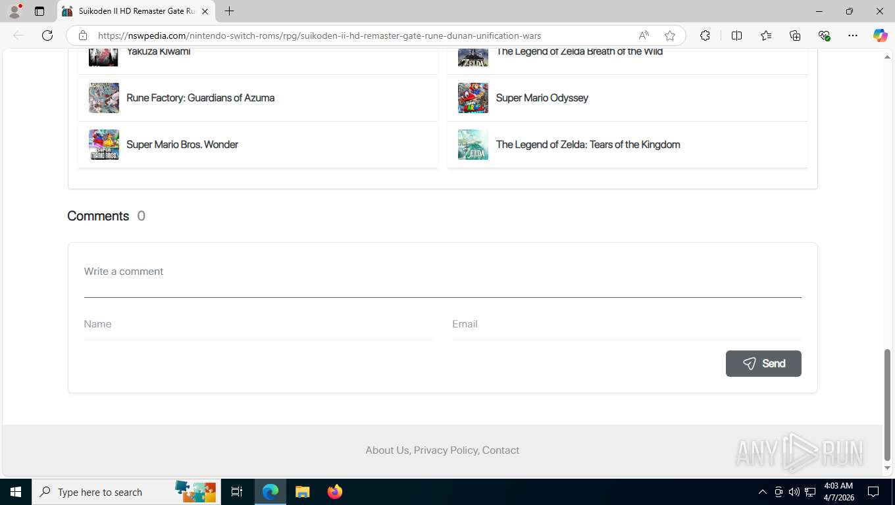Screen dimensions: 895x505
Task: Open the Privacy Policy footer link
Action: pos(446,450)
